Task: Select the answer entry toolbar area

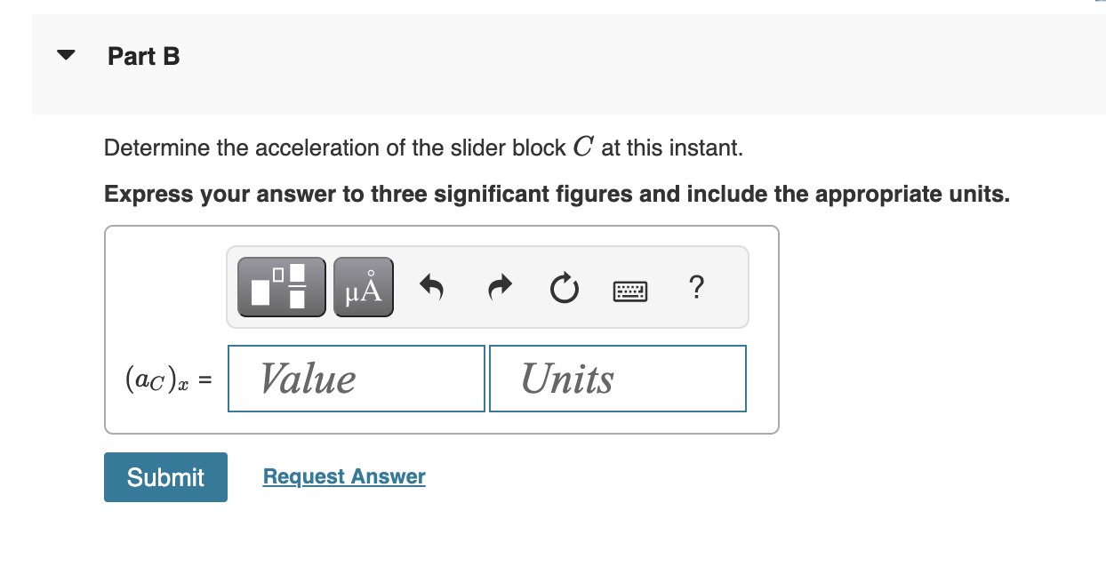Action: (x=487, y=286)
